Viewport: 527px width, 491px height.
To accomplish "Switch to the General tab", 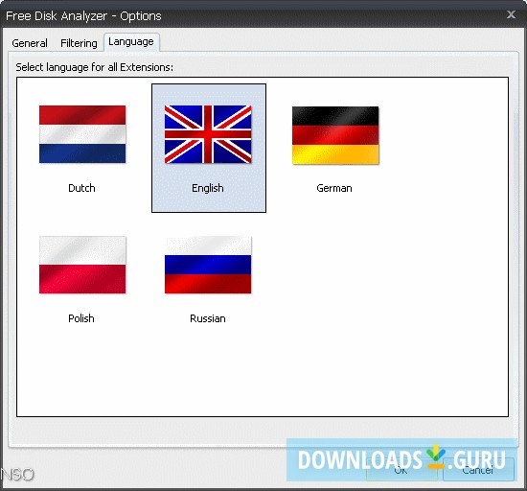I will (30, 43).
